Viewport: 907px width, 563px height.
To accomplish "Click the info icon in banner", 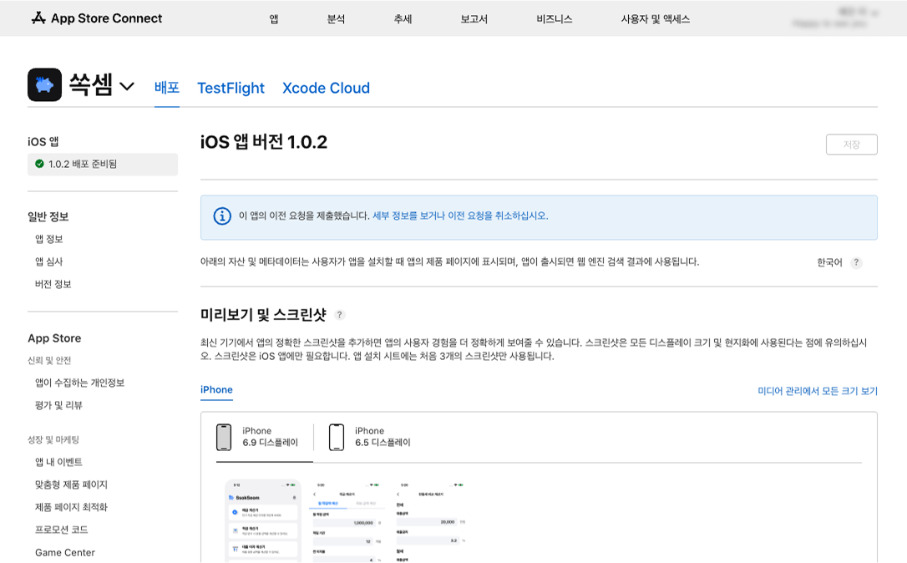I will pyautogui.click(x=222, y=216).
